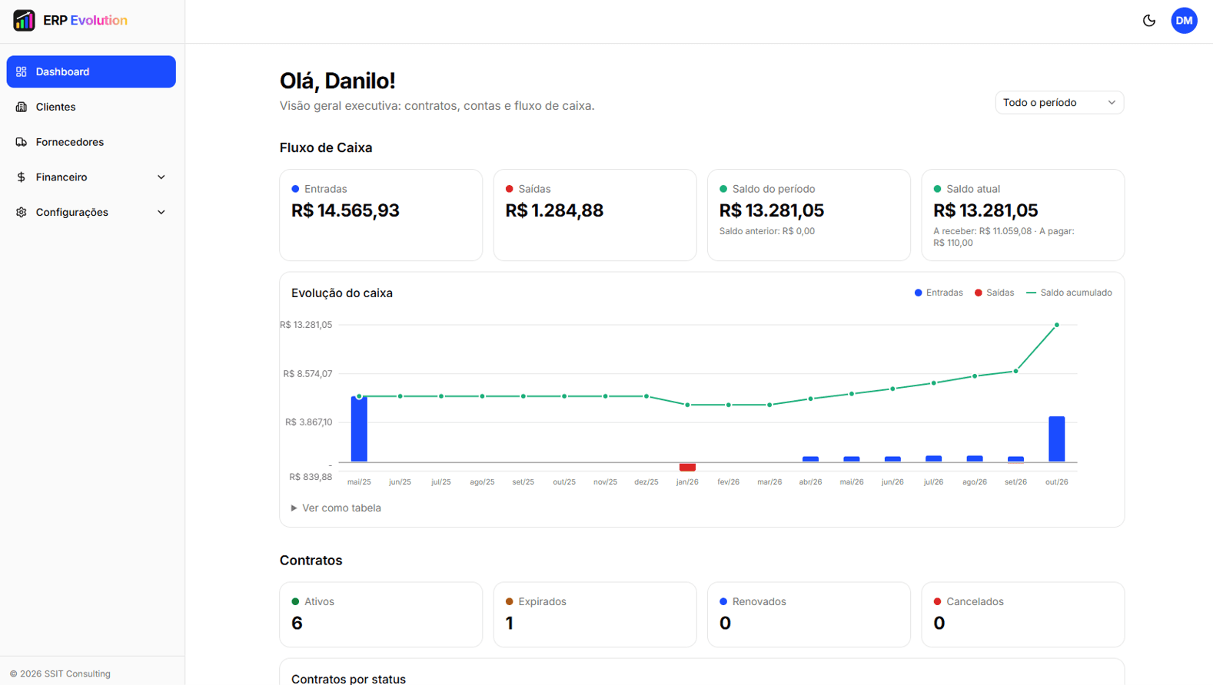Screen dimensions: 1213x685
Task: Click the R$ 8.574,07 axis label
Action: tap(307, 374)
